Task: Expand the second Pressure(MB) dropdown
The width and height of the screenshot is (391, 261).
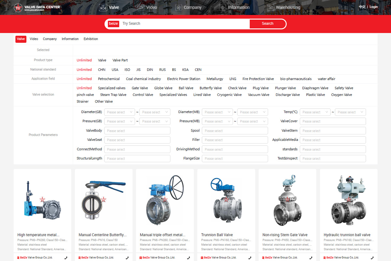Action: point(253,121)
